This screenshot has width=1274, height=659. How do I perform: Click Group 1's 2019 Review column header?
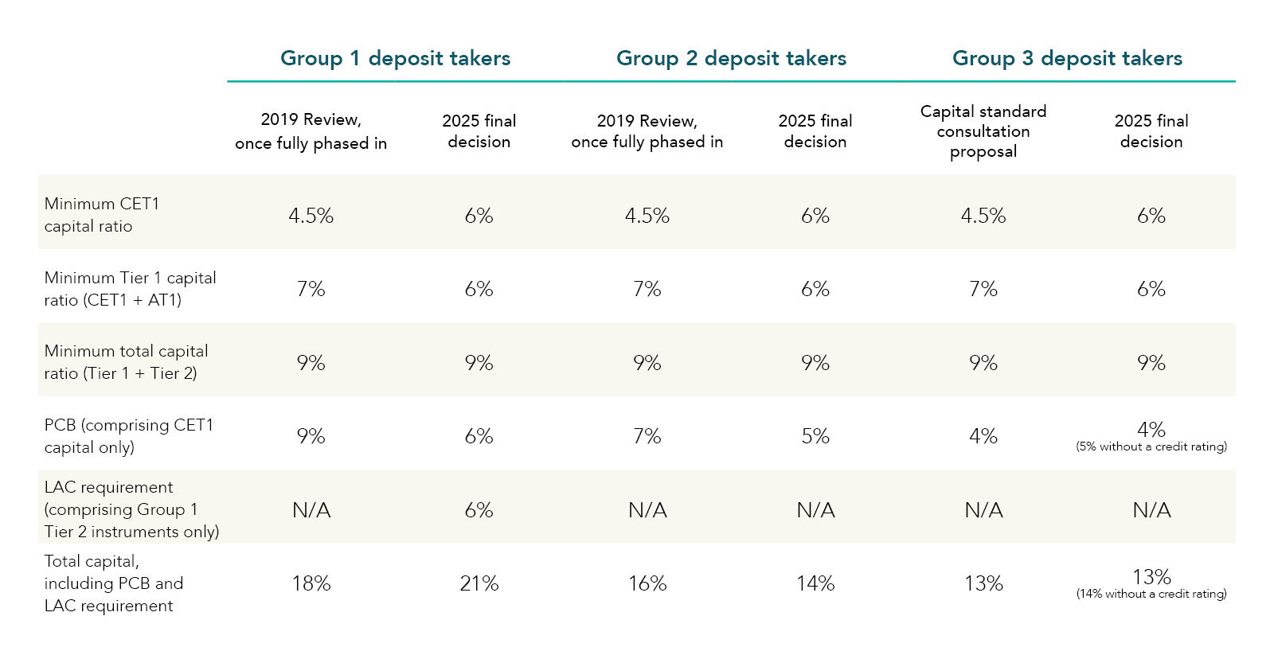[x=311, y=131]
